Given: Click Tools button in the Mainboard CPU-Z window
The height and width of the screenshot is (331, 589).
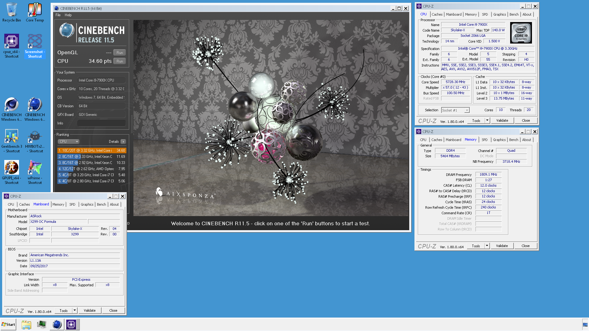Looking at the screenshot, I should coord(64,310).
